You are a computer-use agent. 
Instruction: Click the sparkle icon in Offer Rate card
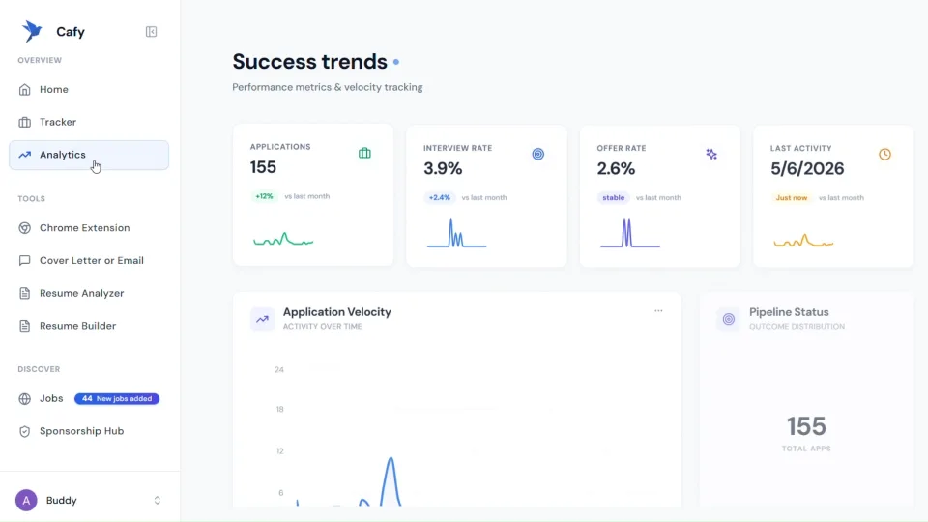[x=711, y=155]
